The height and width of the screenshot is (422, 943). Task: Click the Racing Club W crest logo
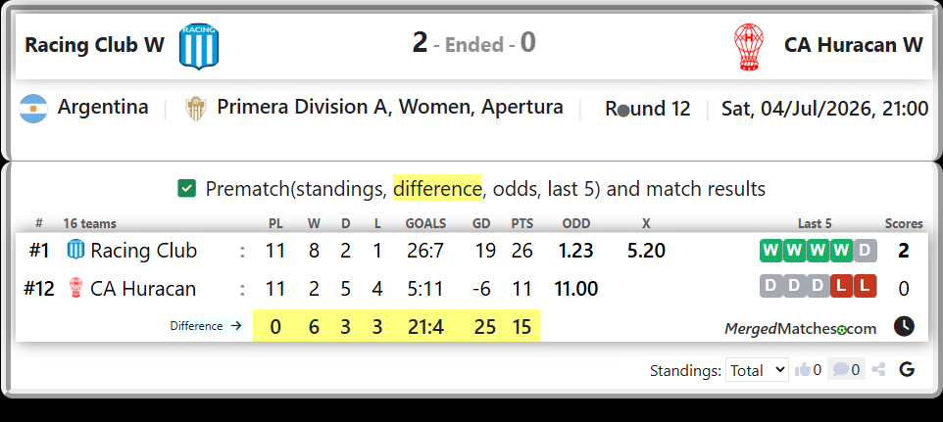coord(199,47)
